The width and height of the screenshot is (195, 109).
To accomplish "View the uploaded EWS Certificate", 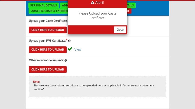I will [x=78, y=50].
